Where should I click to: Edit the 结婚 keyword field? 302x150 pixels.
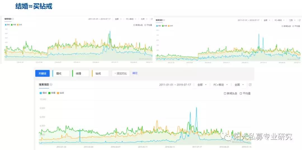(x=81, y=73)
